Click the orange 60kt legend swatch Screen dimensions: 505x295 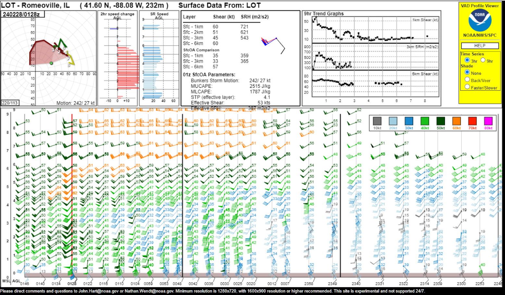(x=457, y=121)
